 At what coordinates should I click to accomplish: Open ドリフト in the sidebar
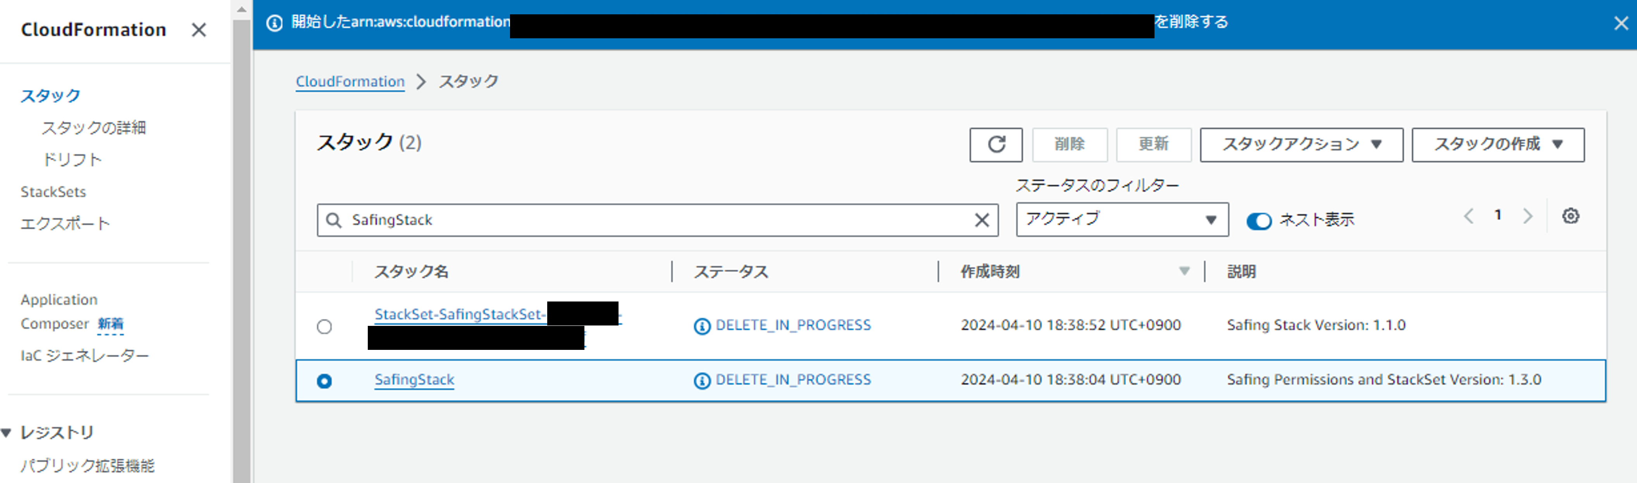(72, 159)
